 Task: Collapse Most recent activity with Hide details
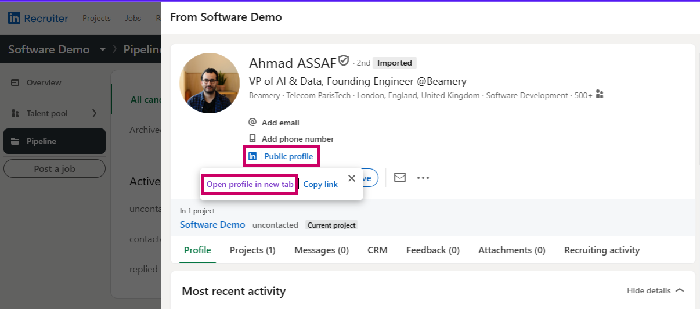(655, 290)
